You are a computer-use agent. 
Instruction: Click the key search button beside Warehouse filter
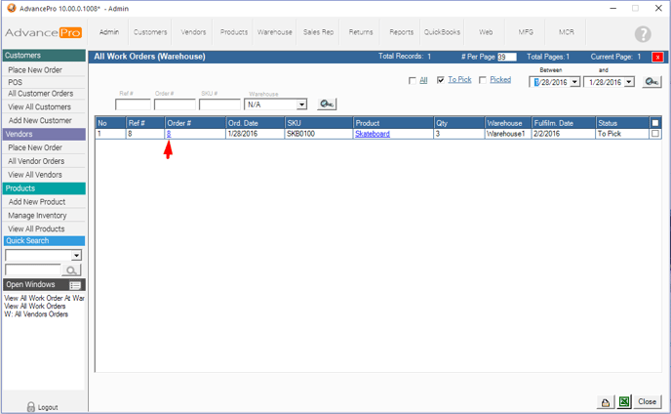click(327, 103)
